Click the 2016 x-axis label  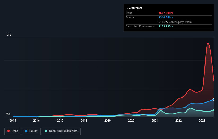[36, 121]
